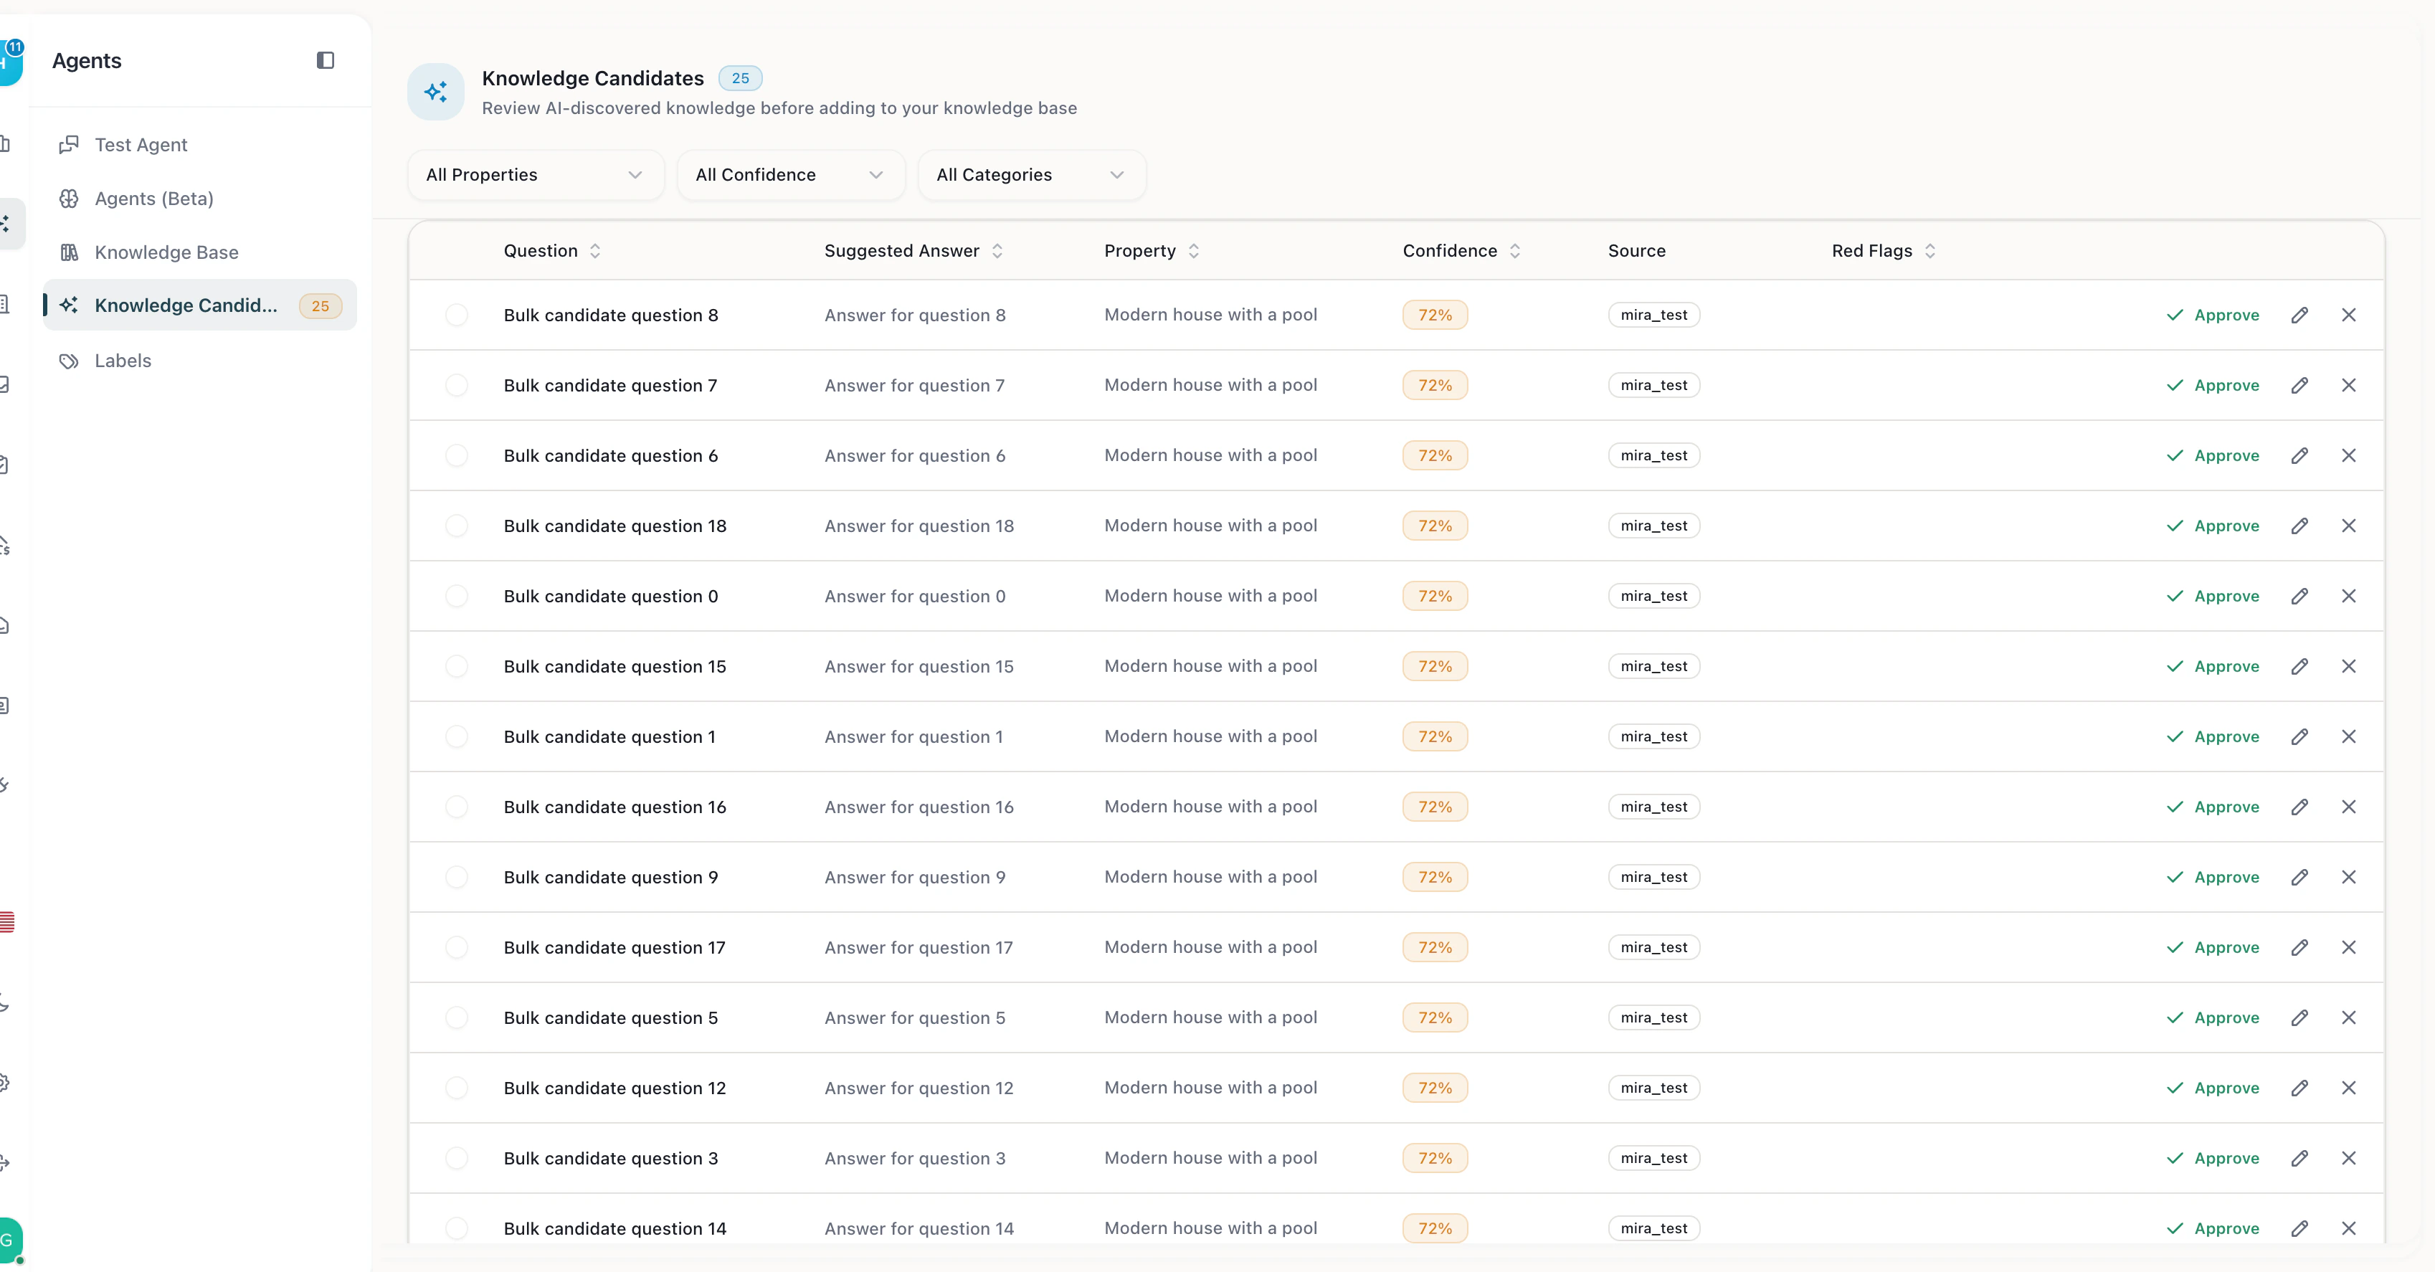The height and width of the screenshot is (1272, 2435).
Task: Collapse the Agents sidebar panel icon
Action: [326, 60]
